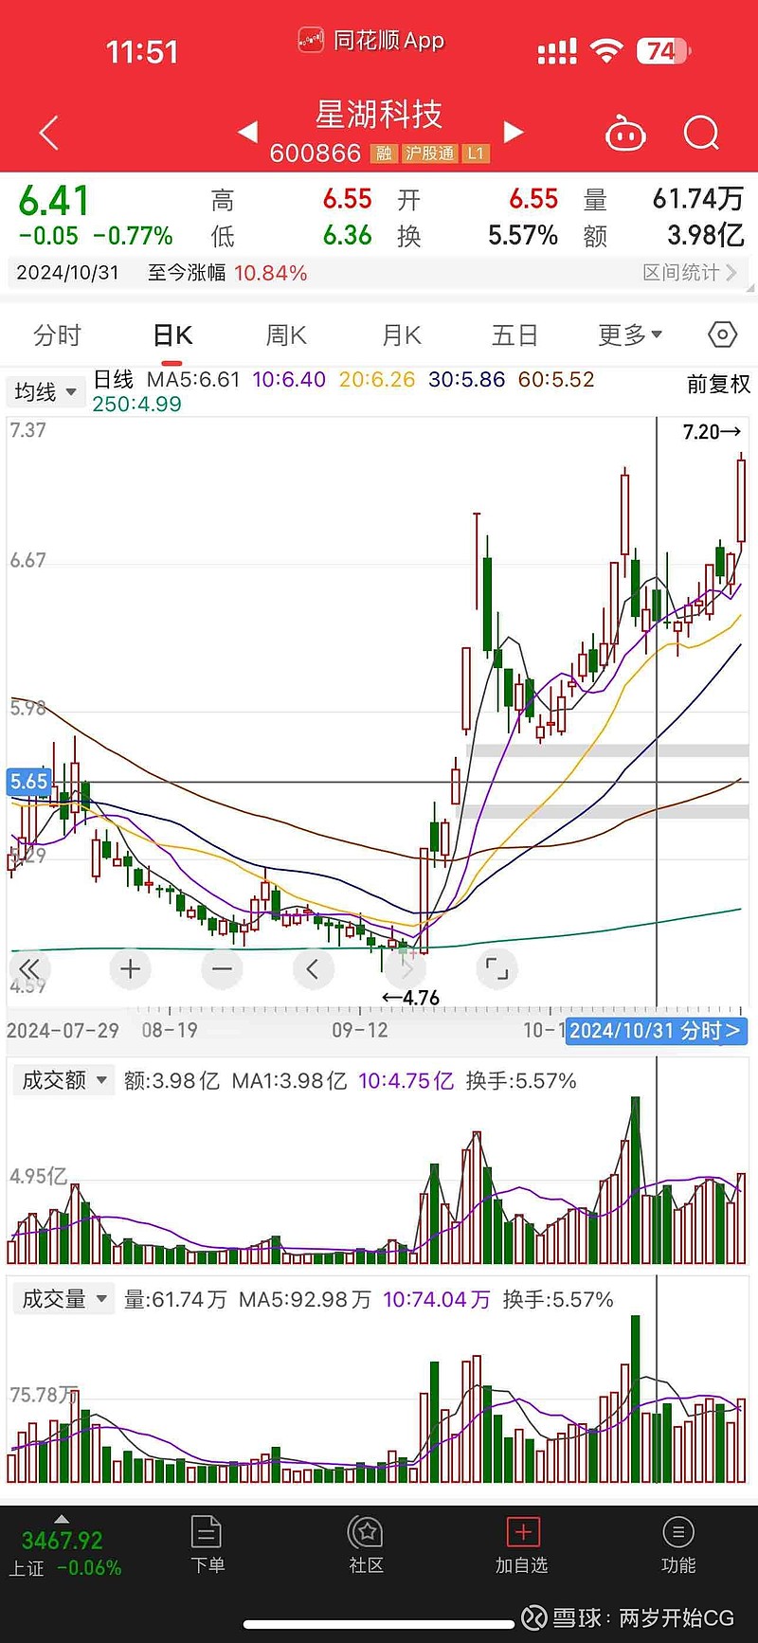Open chart settings hexagon icon
Viewport: 758px width, 1643px height.
(722, 334)
